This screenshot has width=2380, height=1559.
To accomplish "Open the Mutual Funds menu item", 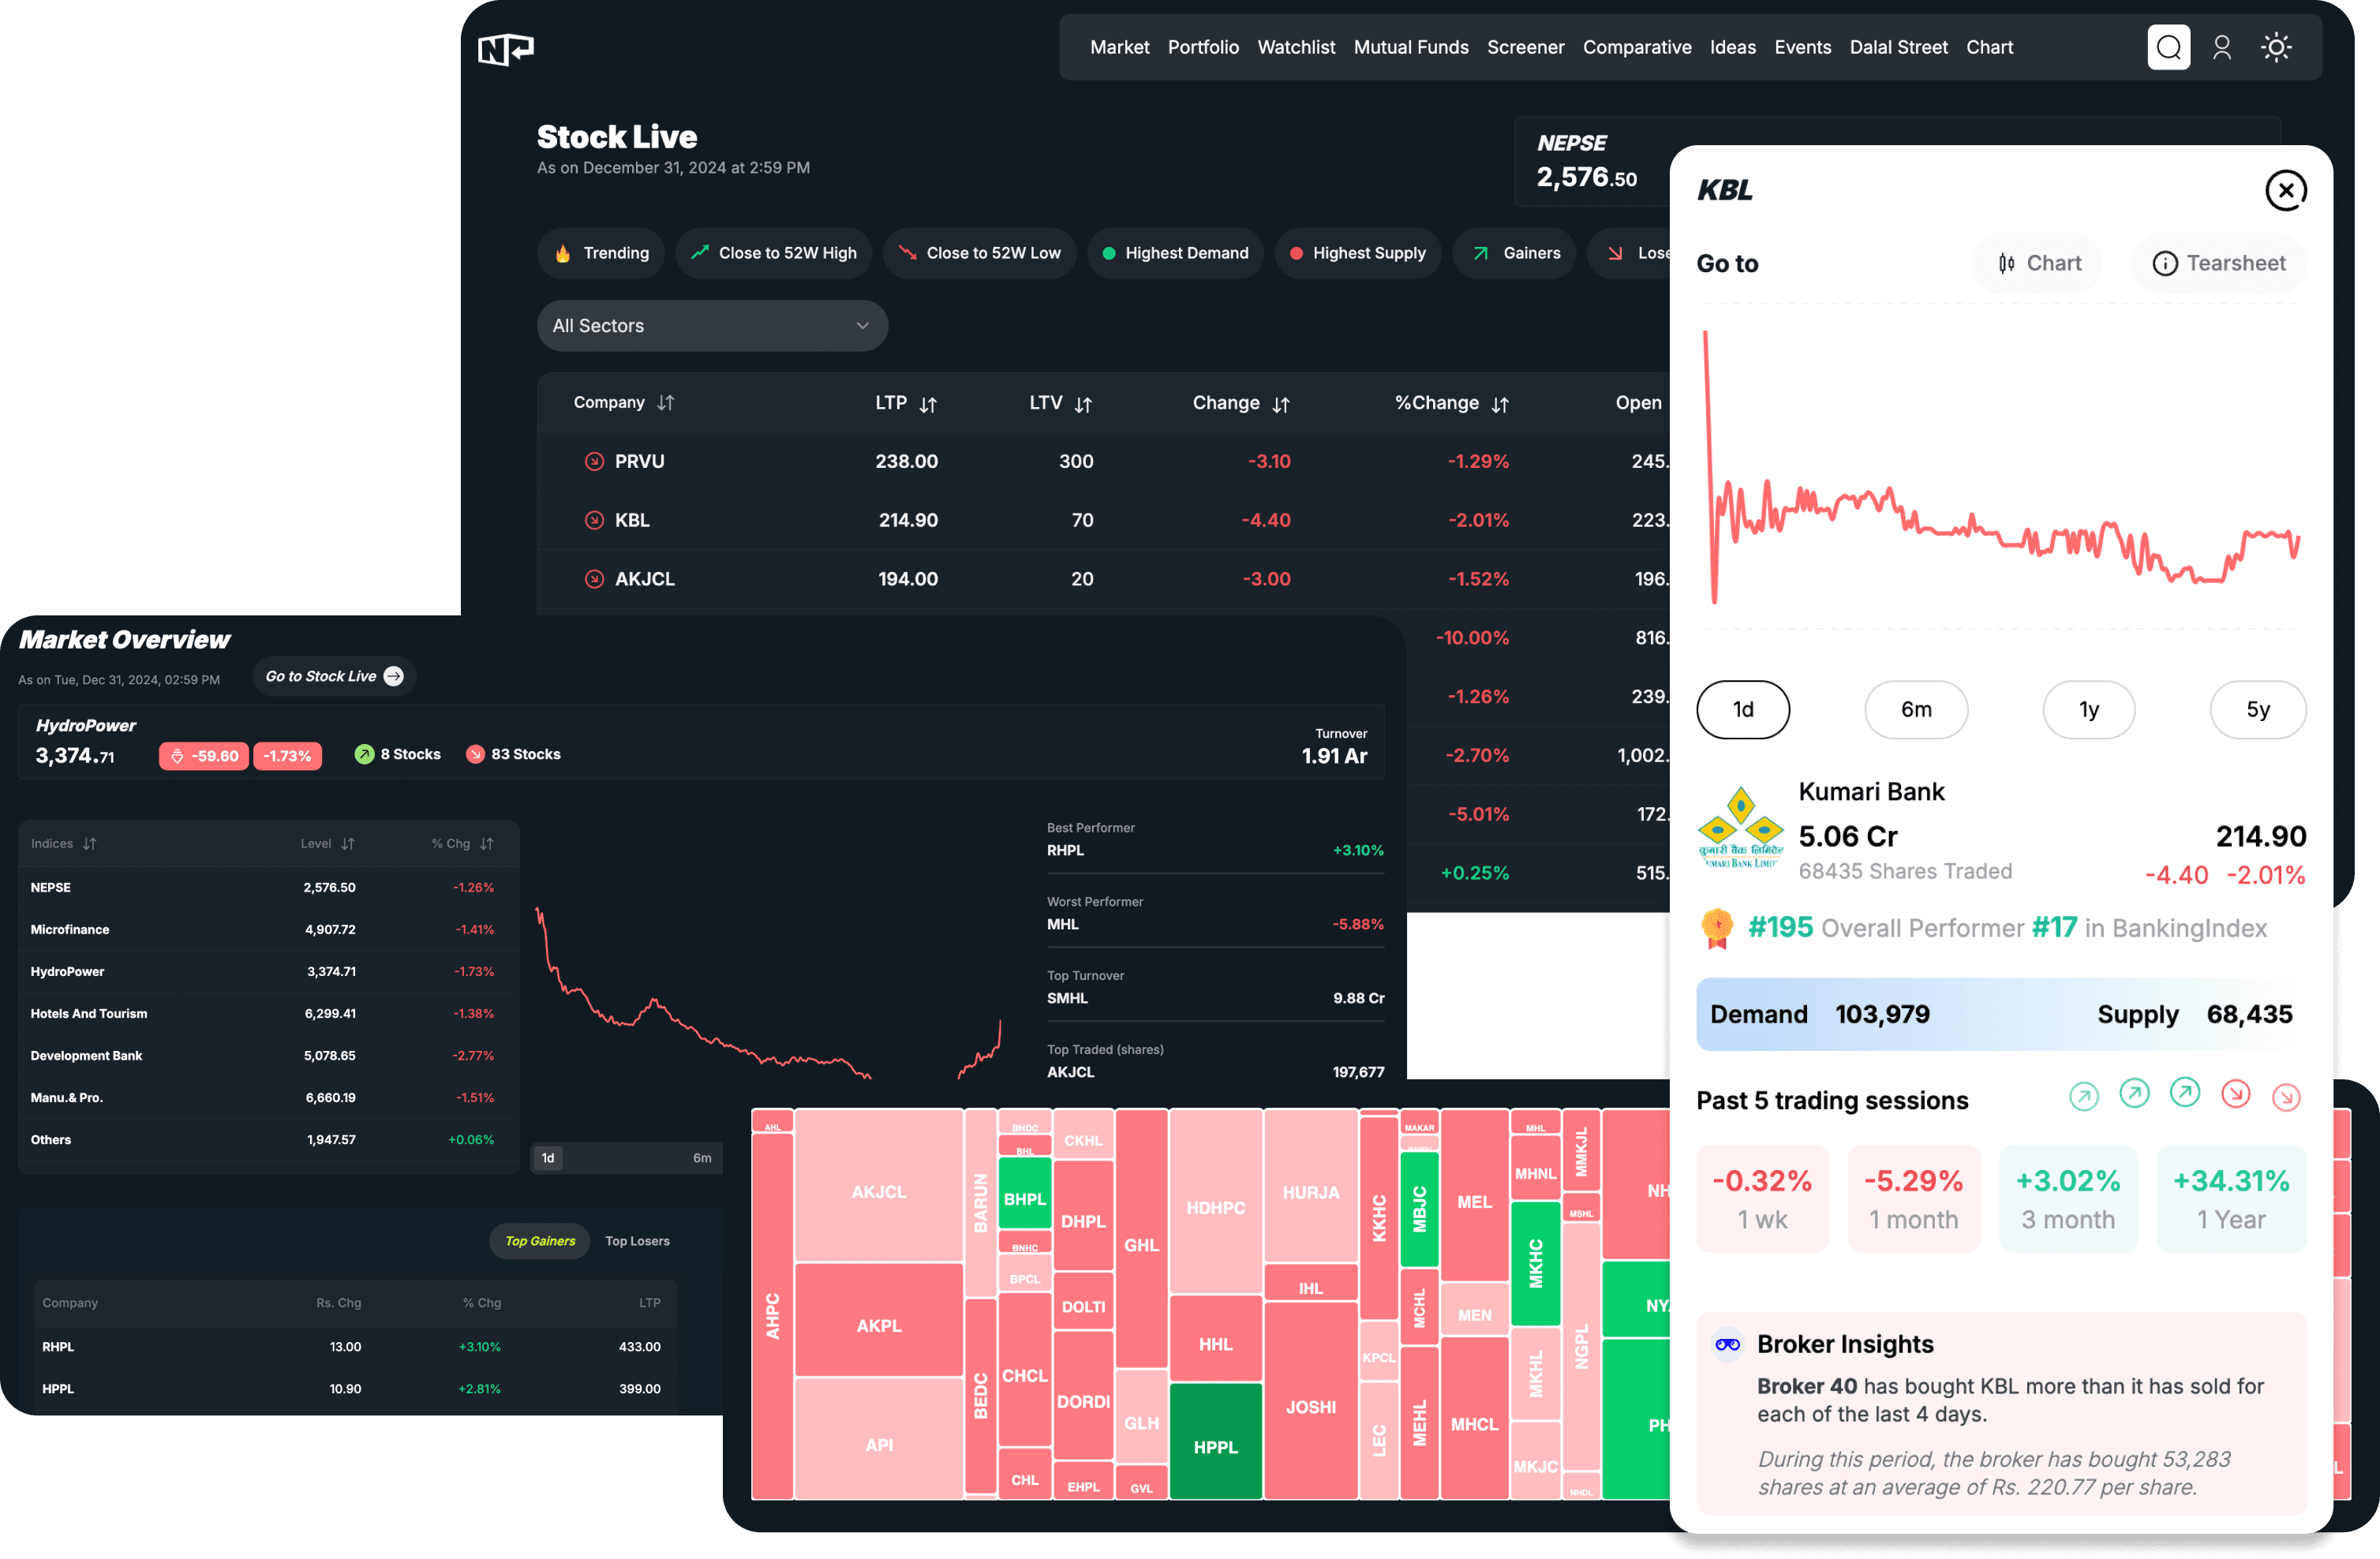I will (x=1411, y=47).
